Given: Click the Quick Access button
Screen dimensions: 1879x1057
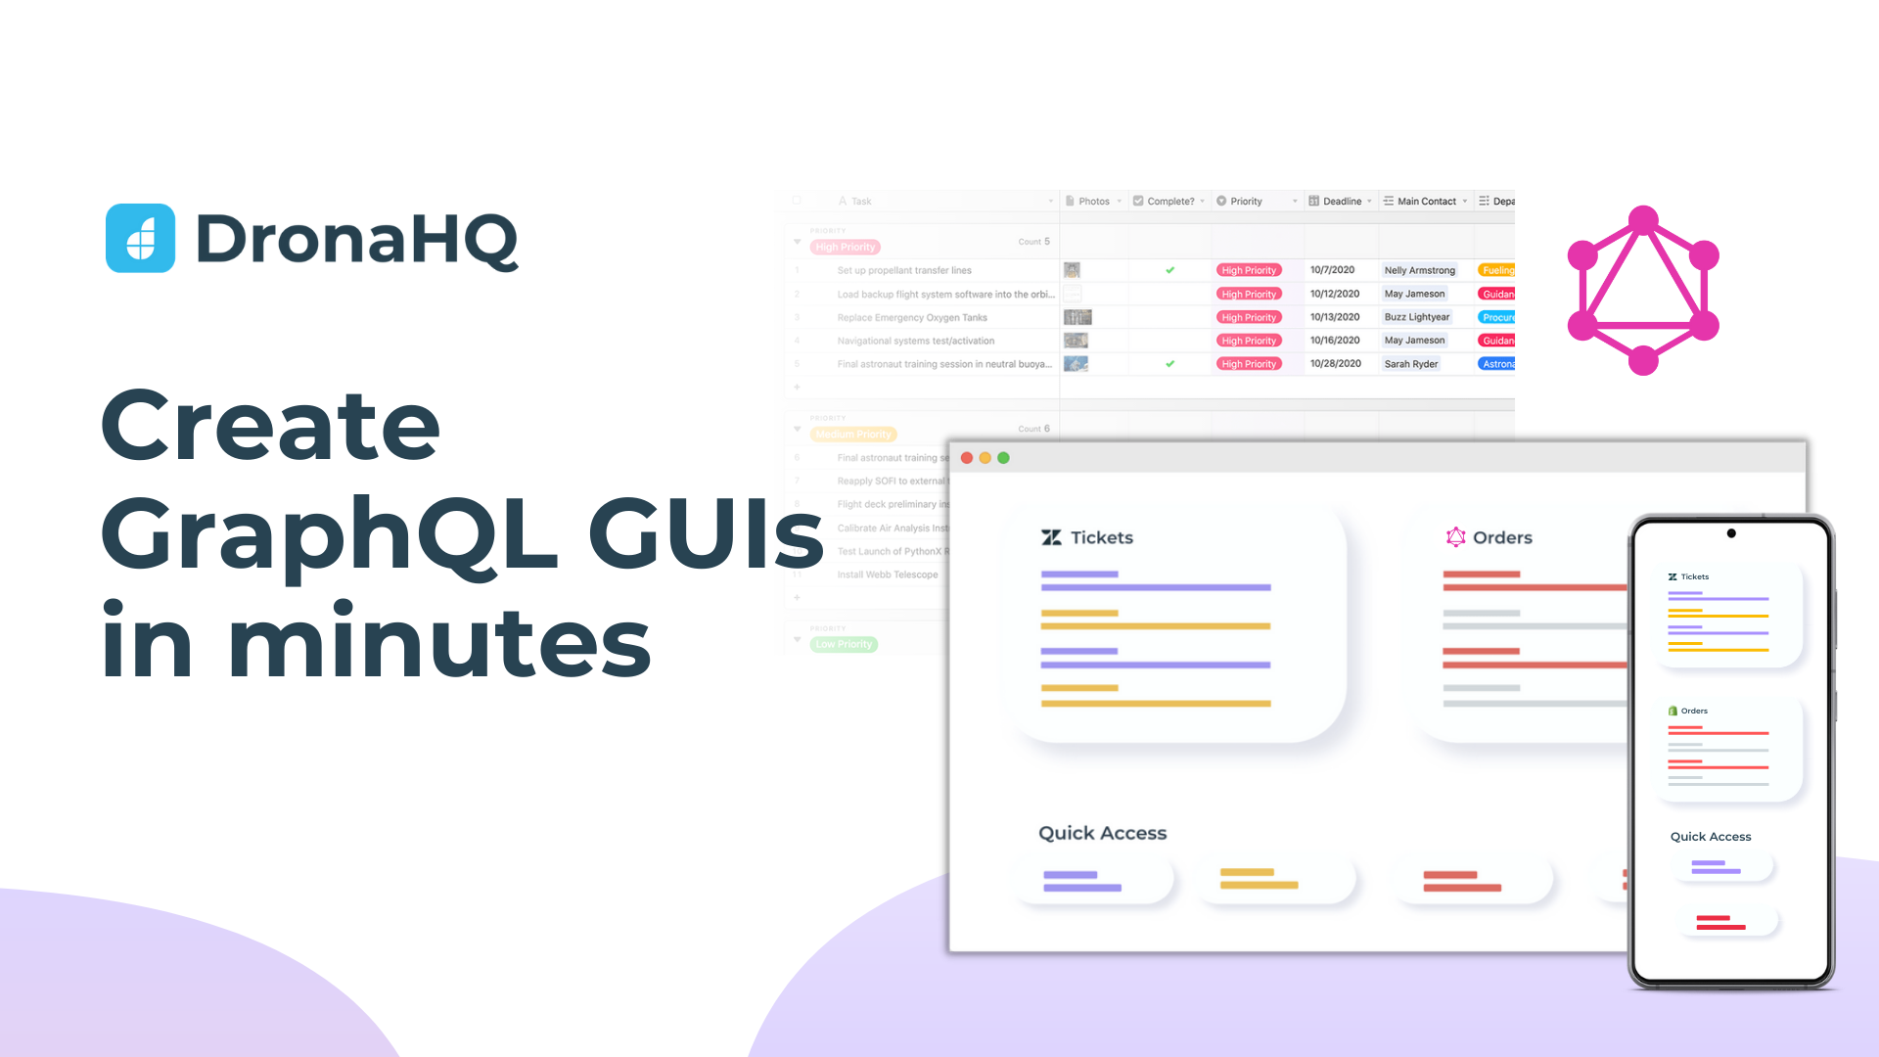Looking at the screenshot, I should pyautogui.click(x=1102, y=833).
